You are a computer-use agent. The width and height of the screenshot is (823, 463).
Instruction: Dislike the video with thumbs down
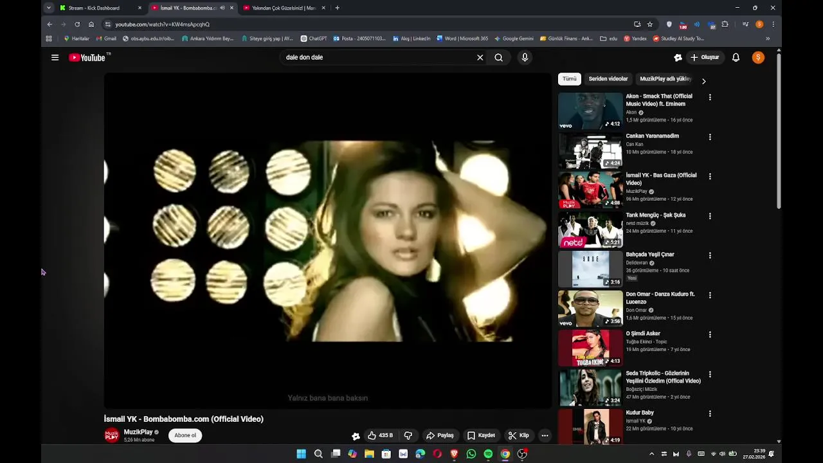tap(408, 435)
